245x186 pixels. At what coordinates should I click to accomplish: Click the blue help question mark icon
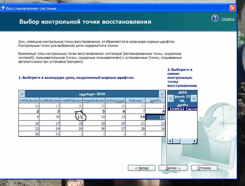coord(215,18)
